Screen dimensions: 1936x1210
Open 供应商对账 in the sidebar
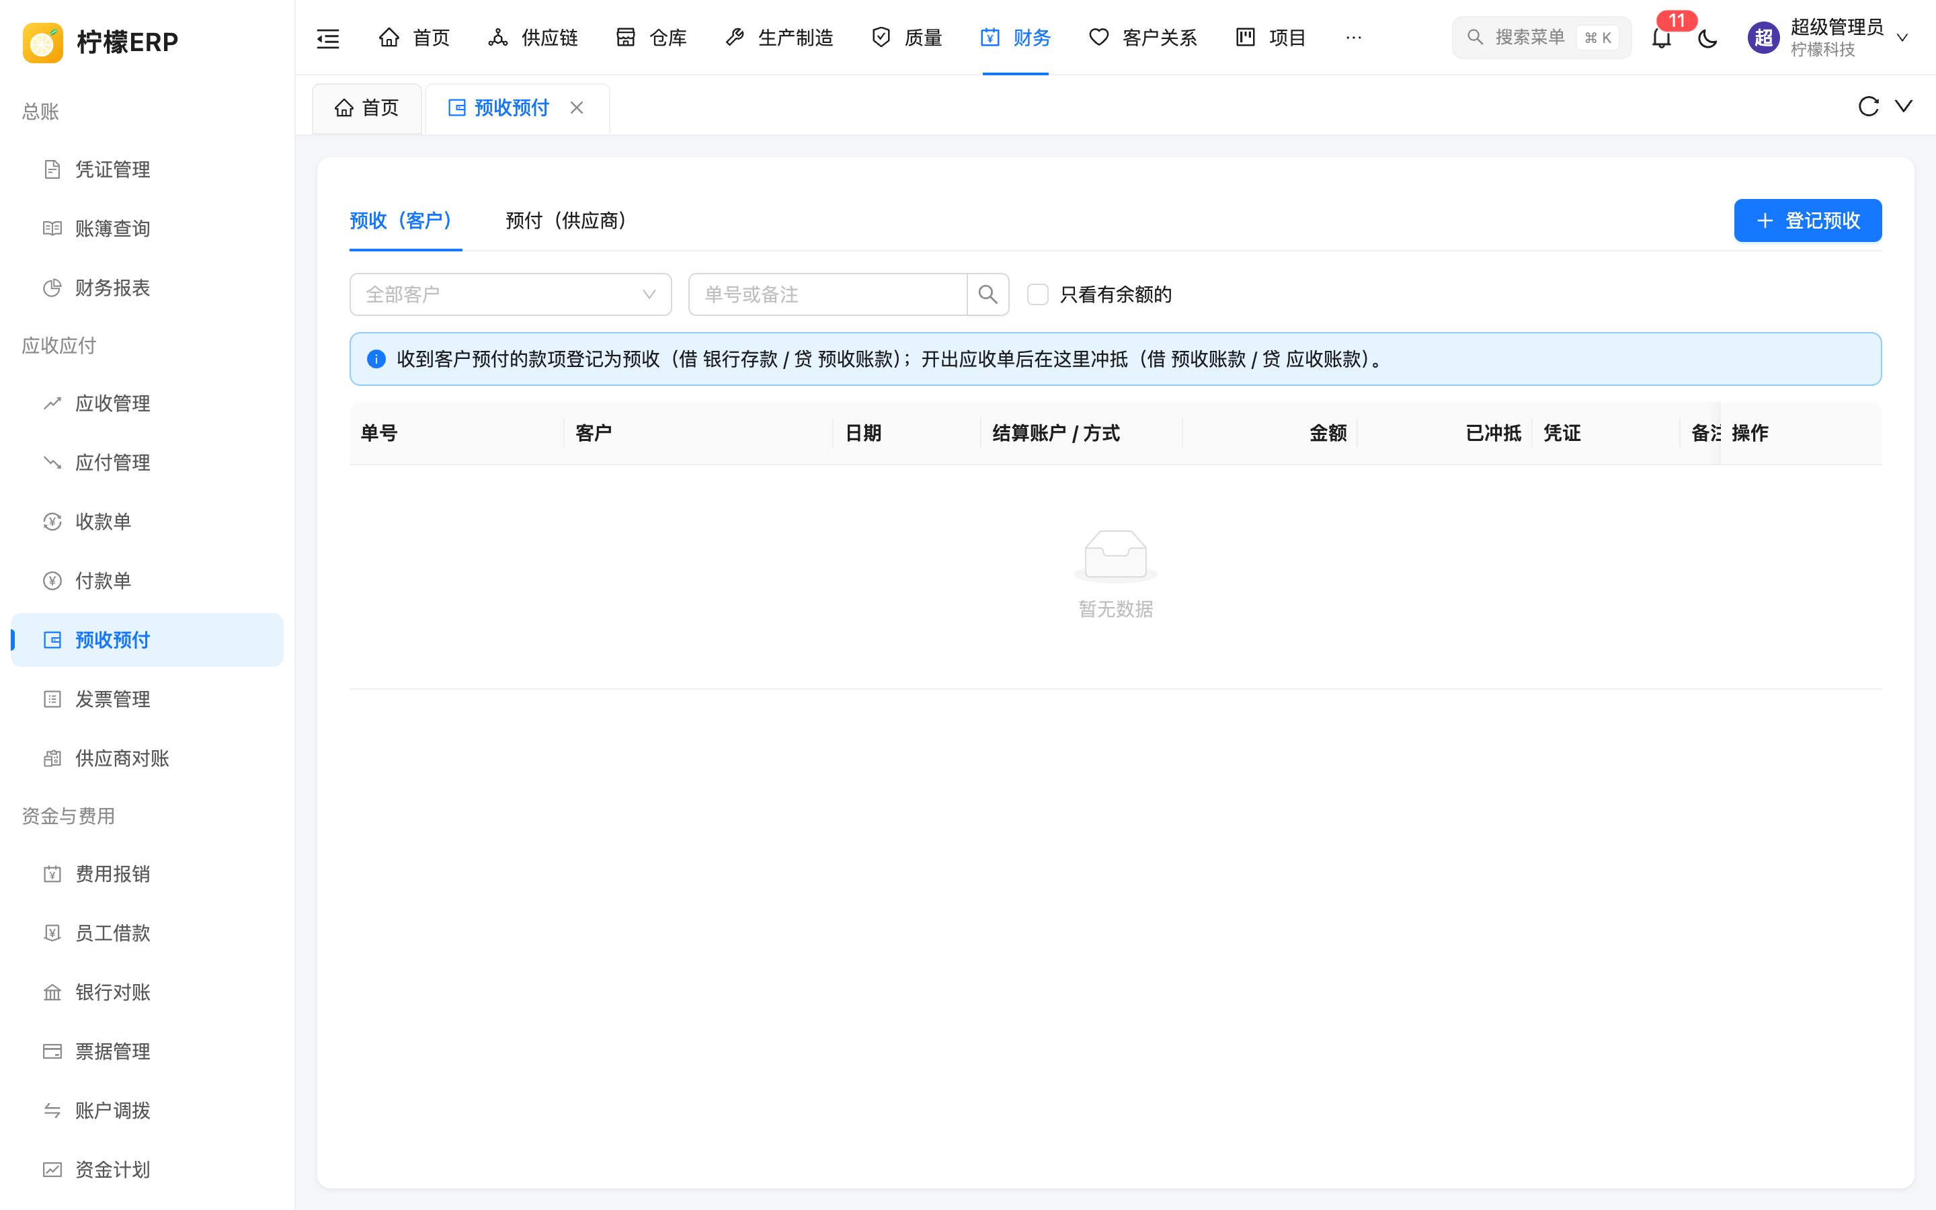(147, 759)
